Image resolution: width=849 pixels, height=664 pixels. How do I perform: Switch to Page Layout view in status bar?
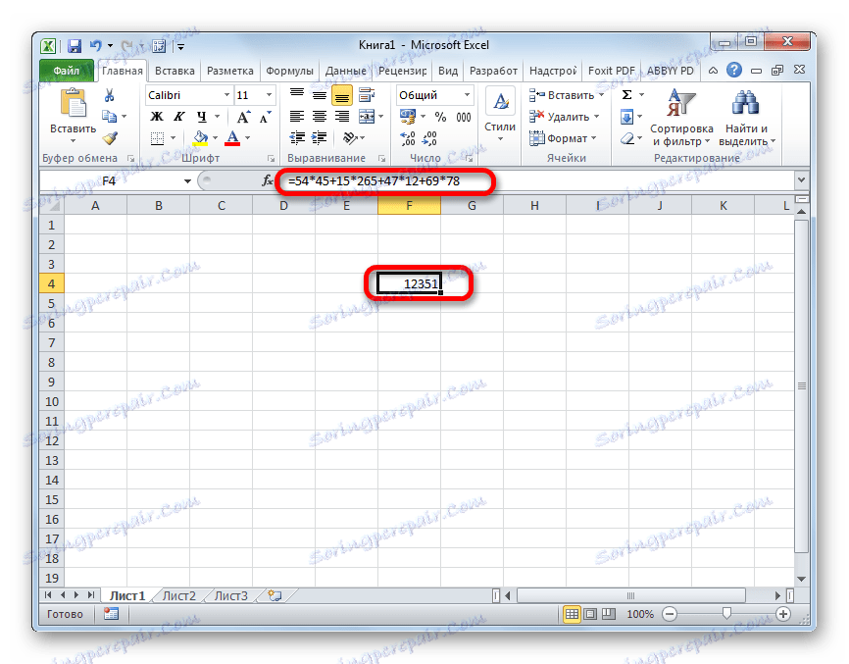pyautogui.click(x=590, y=614)
